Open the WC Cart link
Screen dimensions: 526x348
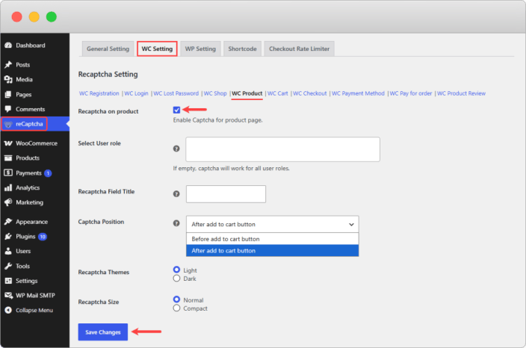[277, 93]
